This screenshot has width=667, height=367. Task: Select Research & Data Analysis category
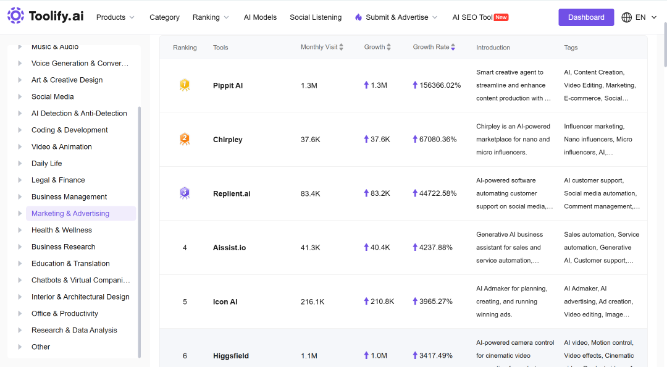[x=74, y=330]
